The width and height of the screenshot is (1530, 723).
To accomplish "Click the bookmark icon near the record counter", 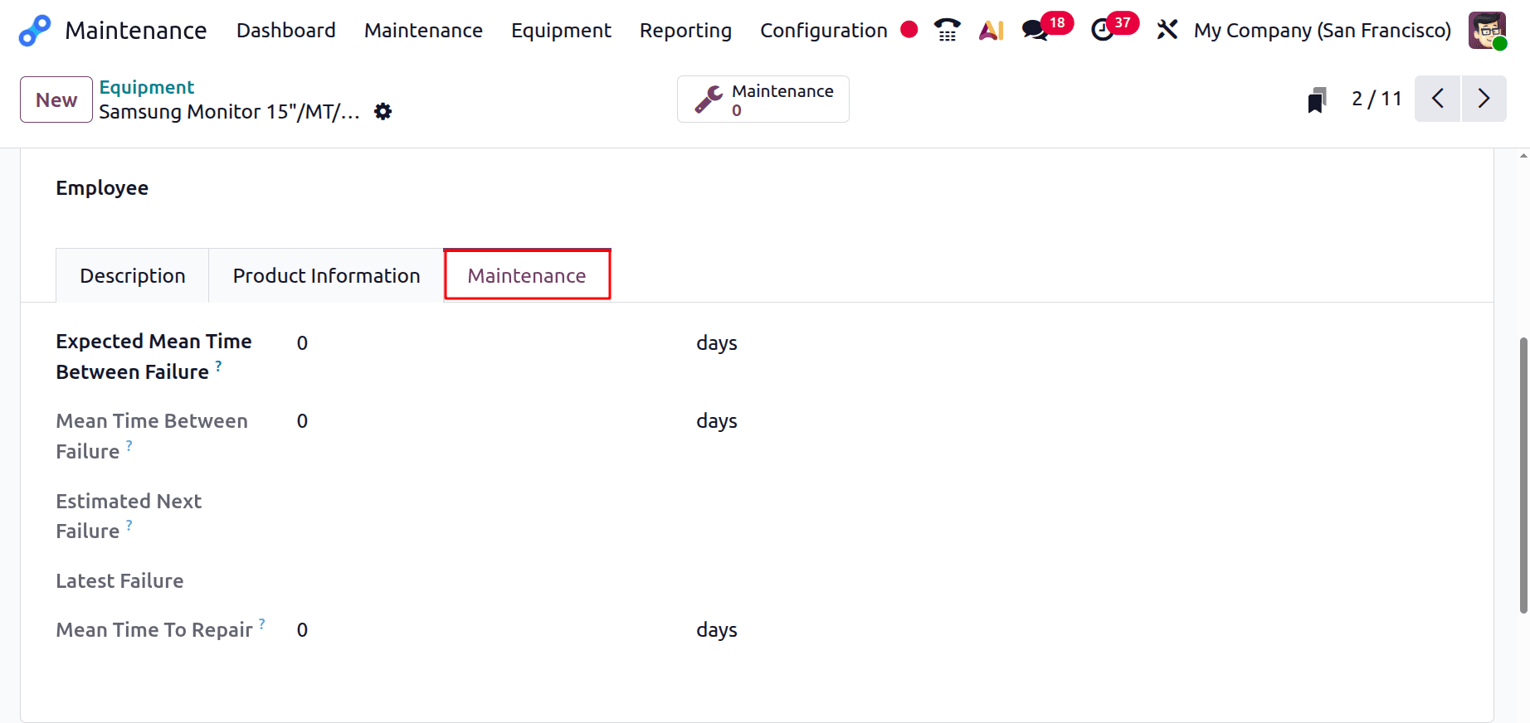I will click(1317, 99).
